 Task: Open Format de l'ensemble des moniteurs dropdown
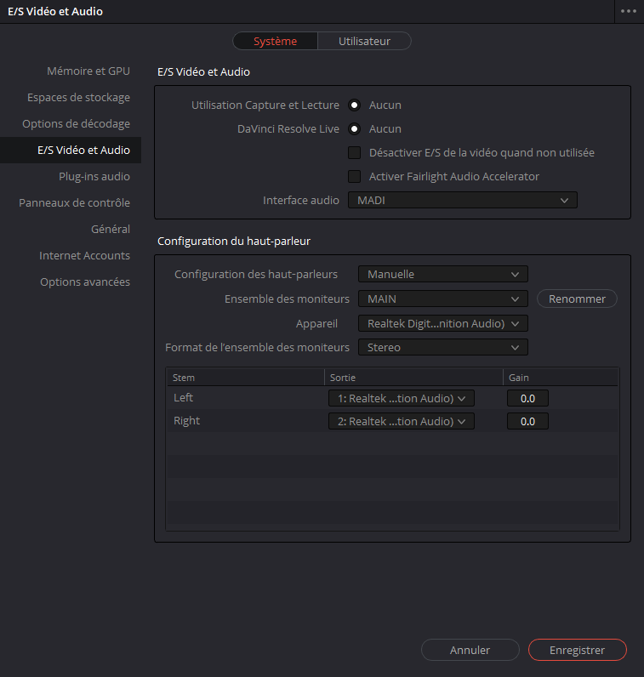pos(443,347)
